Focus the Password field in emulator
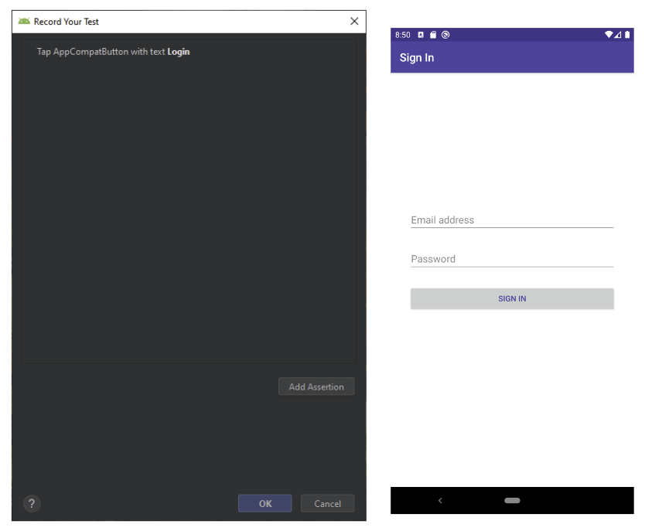This screenshot has height=531, width=645. 512,259
